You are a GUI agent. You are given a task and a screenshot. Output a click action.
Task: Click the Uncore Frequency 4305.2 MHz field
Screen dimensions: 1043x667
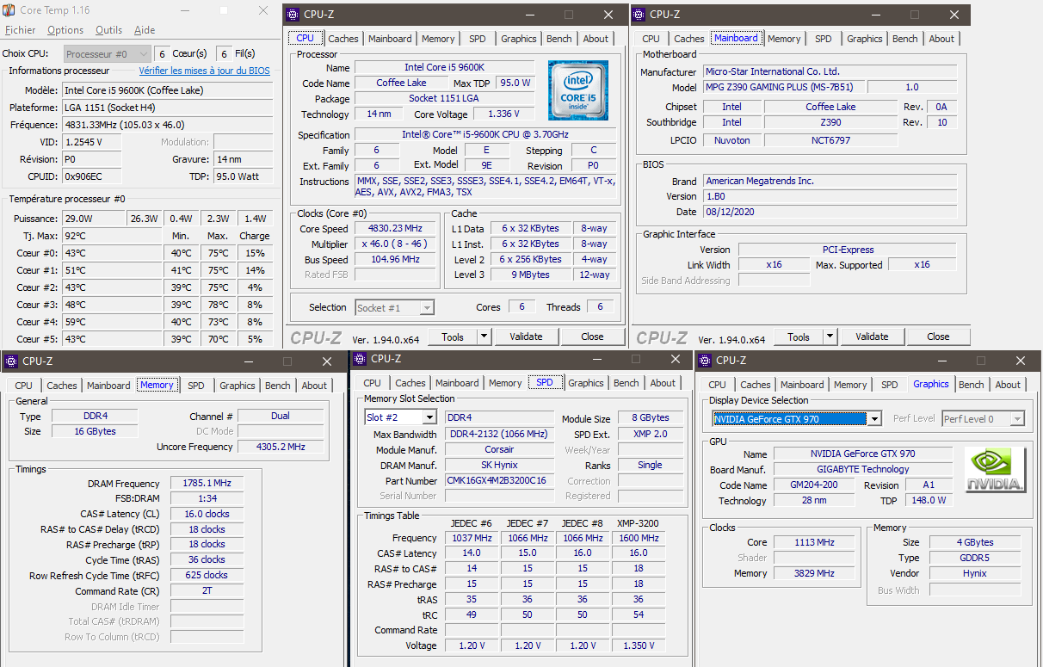point(281,447)
